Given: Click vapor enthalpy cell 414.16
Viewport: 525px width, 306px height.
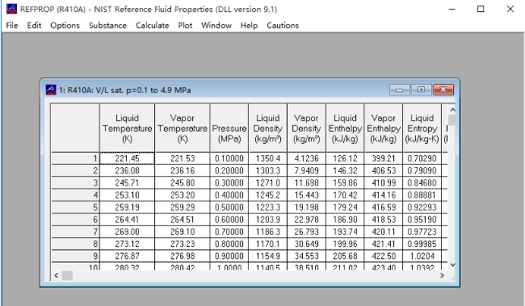Looking at the screenshot, I should click(384, 195).
